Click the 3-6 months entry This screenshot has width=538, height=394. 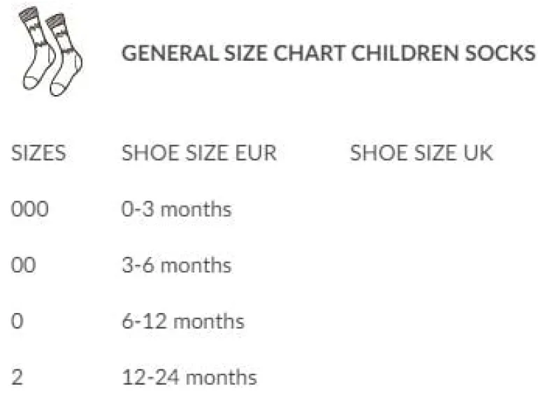pyautogui.click(x=177, y=265)
